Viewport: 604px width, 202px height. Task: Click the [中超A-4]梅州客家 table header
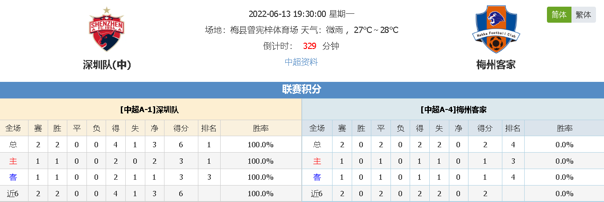[453, 109]
